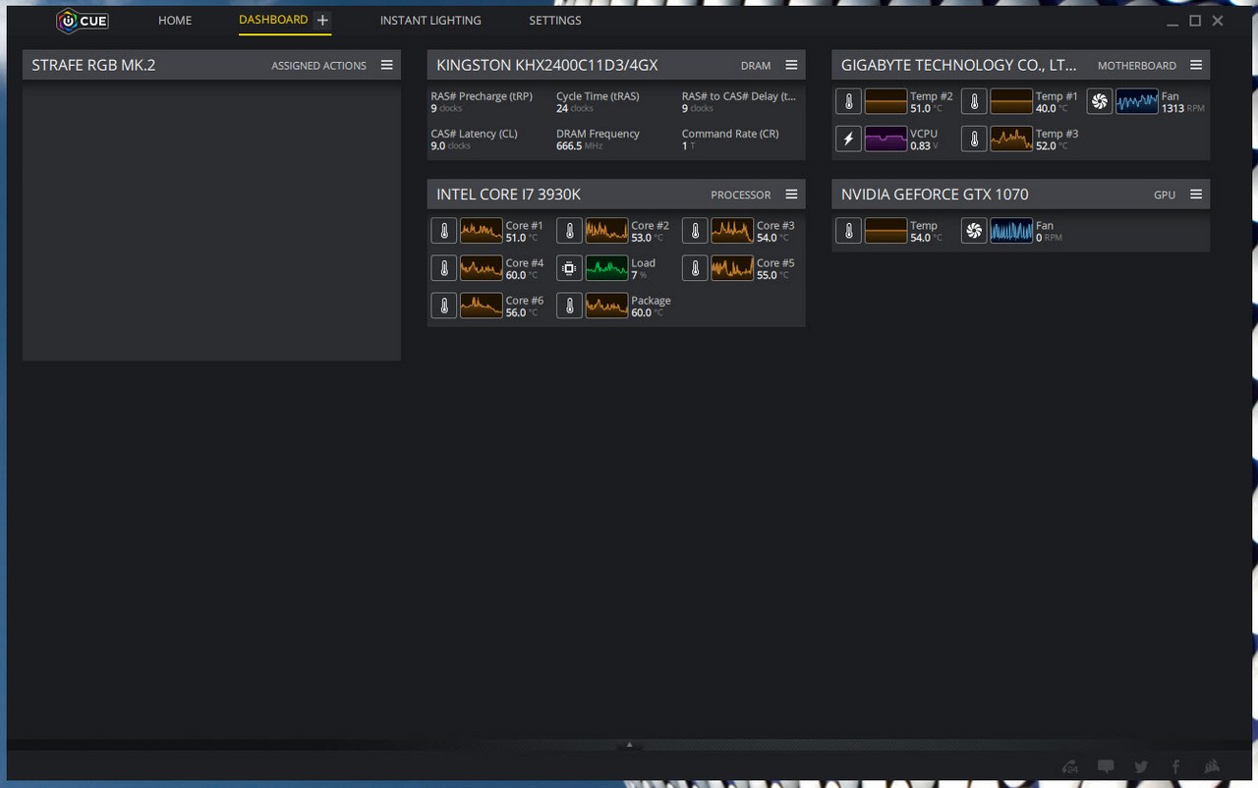Open SETTINGS tab
This screenshot has height=788, width=1258.
point(554,20)
